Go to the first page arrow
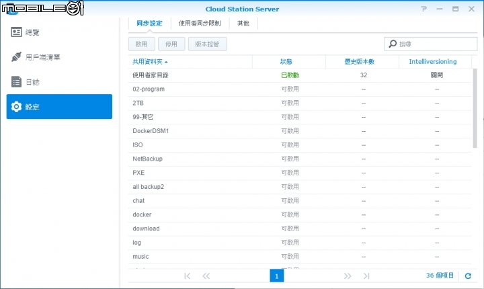484x289 pixels. (187, 276)
